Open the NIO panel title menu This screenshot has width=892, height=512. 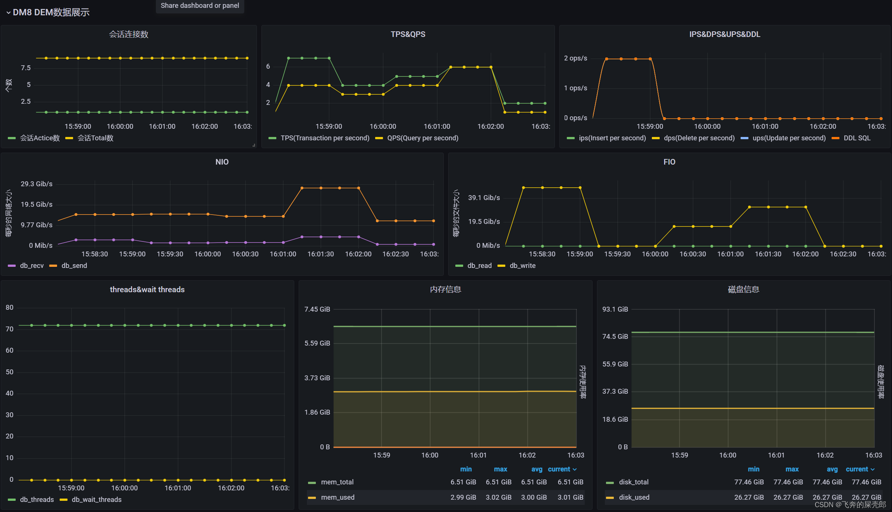(x=222, y=162)
